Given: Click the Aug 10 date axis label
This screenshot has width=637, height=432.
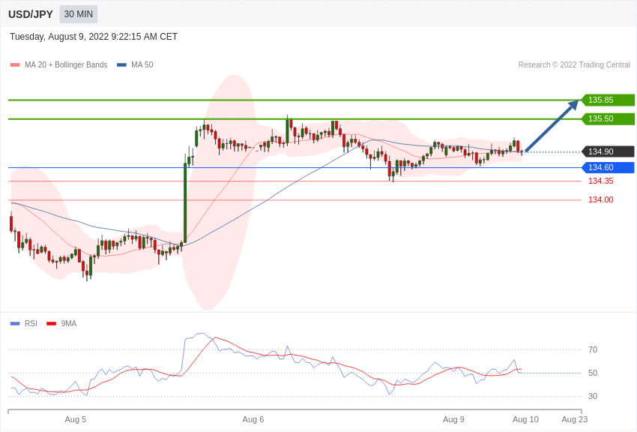Looking at the screenshot, I should coord(525,419).
